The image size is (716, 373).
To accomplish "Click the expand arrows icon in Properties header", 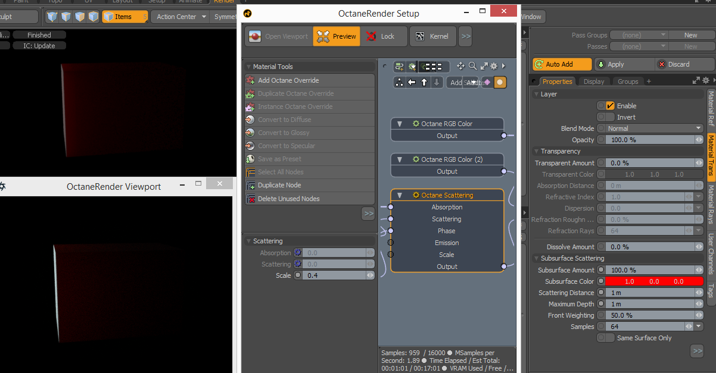I will [x=696, y=80].
